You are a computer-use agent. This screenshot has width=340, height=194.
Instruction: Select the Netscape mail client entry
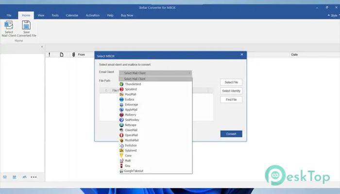point(155,125)
